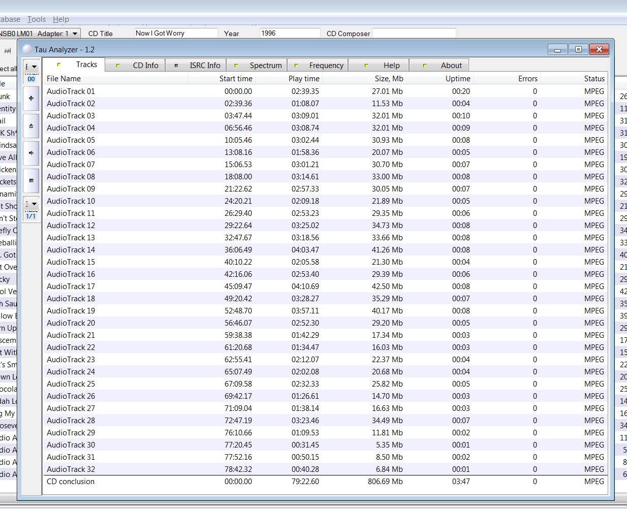Expand the Adapter 1 drive dropdown
627x509 pixels.
point(75,34)
